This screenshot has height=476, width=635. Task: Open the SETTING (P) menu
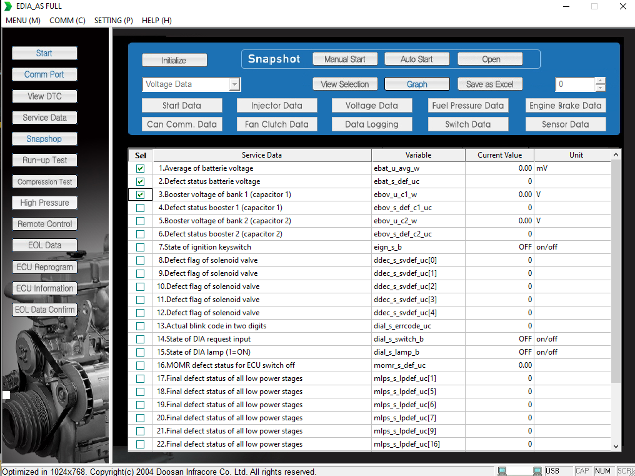(113, 20)
